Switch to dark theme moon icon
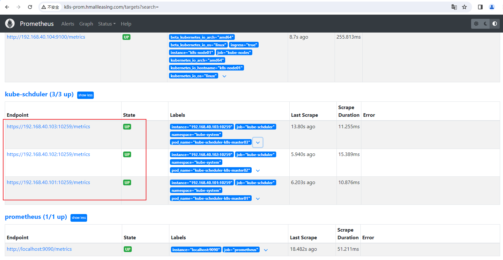This screenshot has height=260, width=503. coord(485,24)
